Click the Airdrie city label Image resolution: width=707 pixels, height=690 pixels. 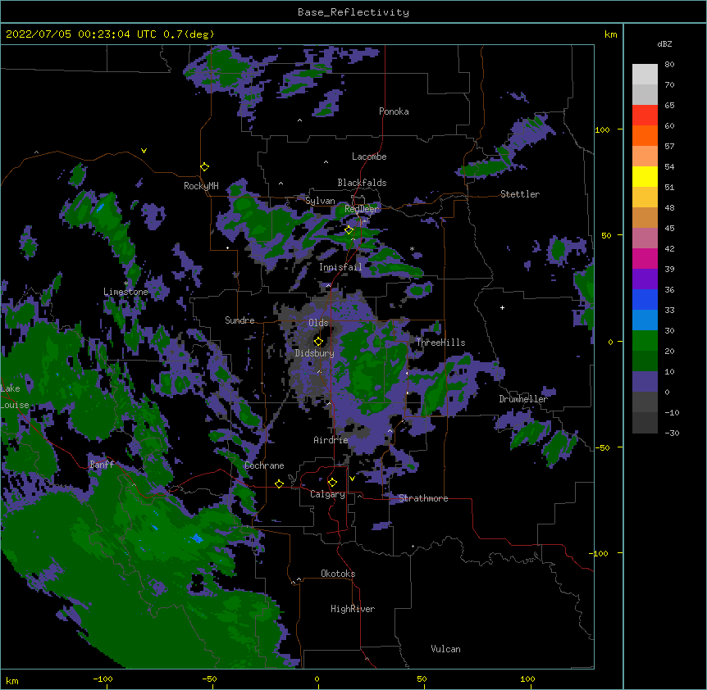point(331,440)
